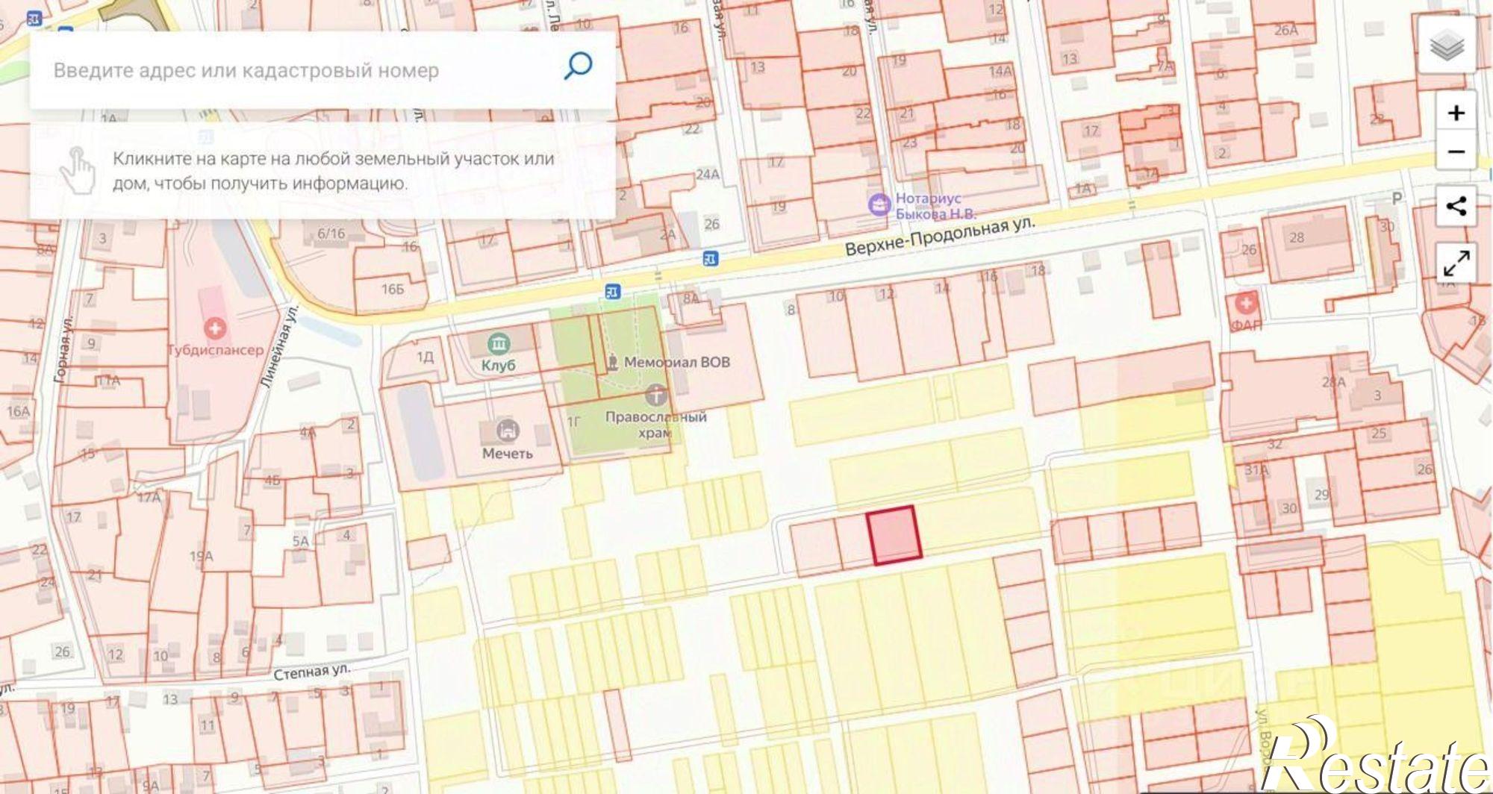Click the building labeled 2А

coord(667,235)
